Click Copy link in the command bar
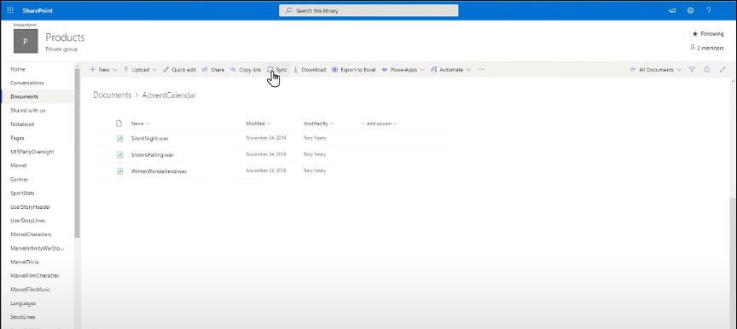 [246, 69]
